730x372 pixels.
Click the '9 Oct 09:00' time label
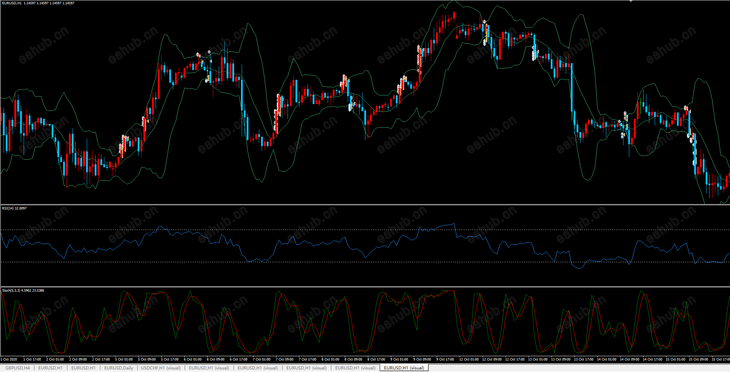tap(422, 359)
